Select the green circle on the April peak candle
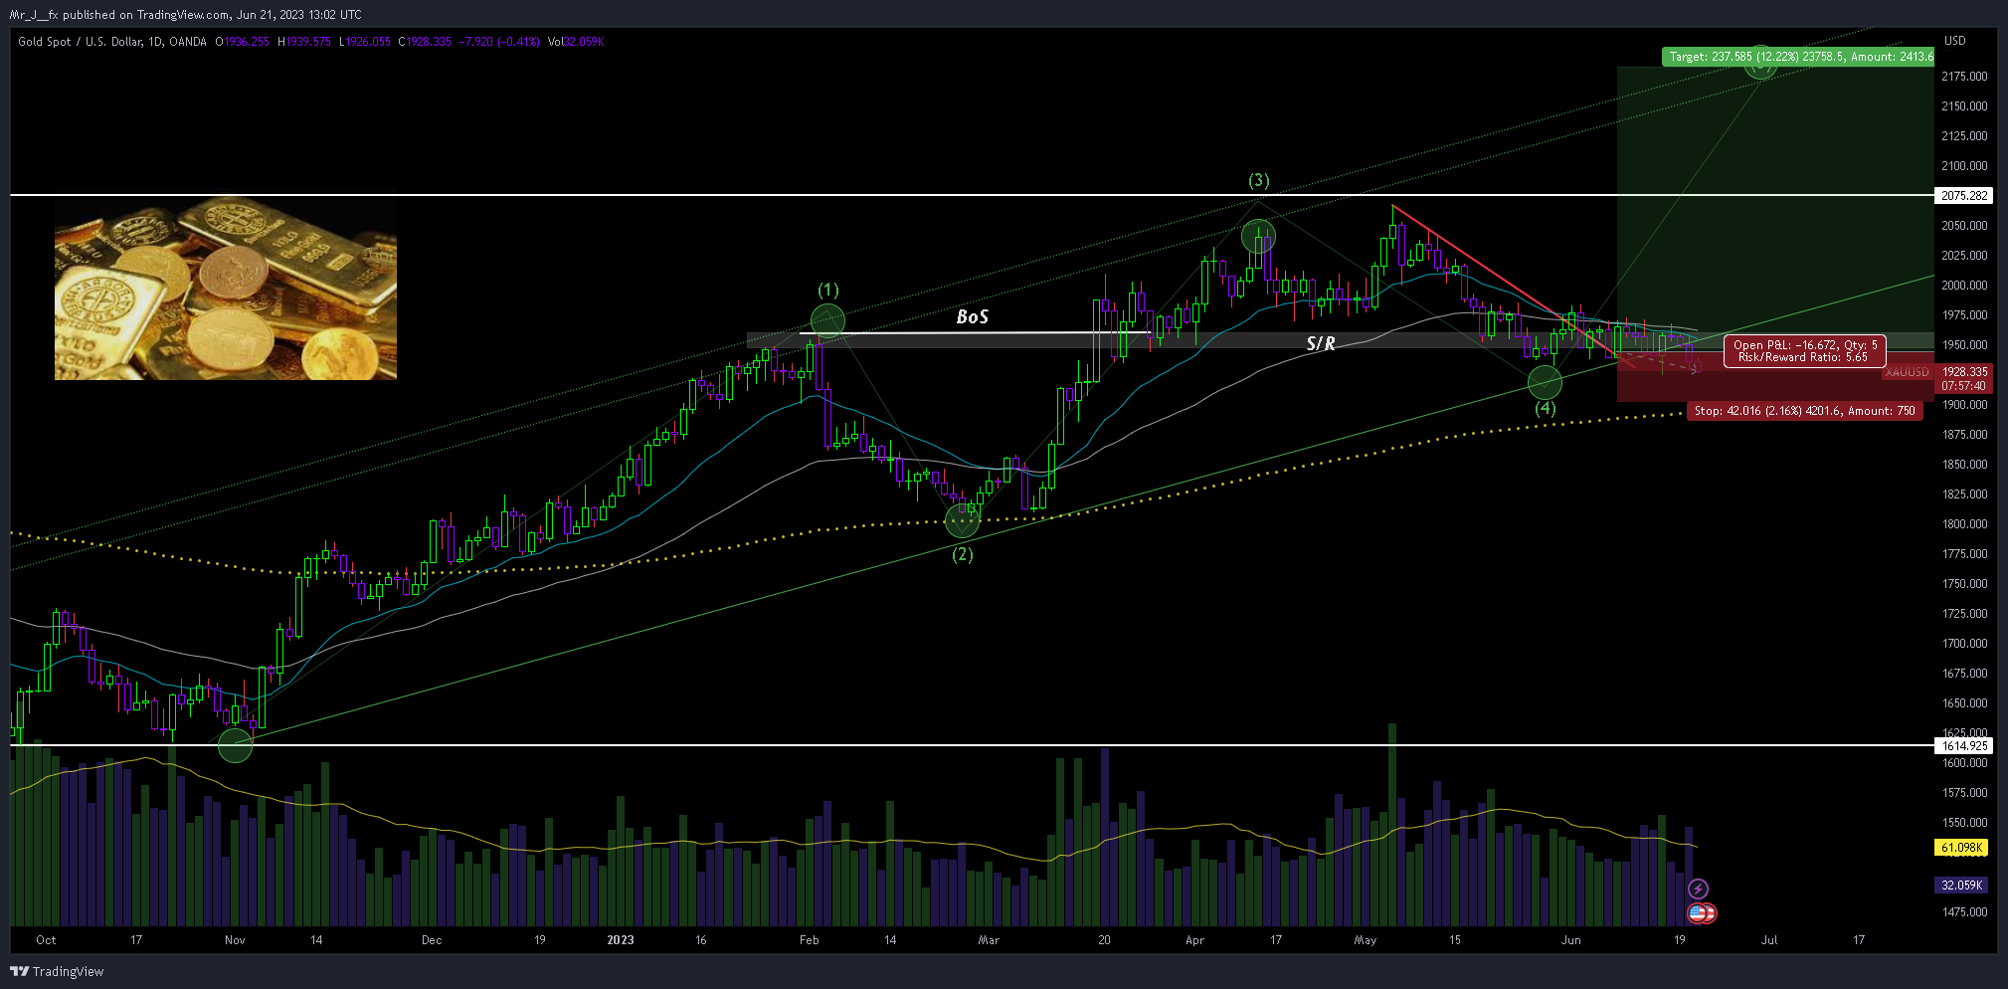2008x989 pixels. (1258, 237)
